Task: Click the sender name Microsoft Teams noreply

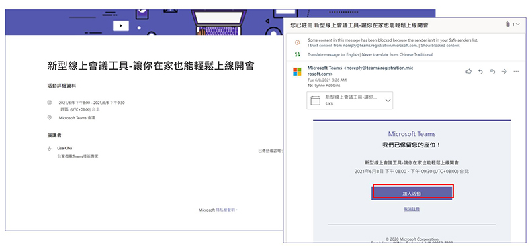Action: coord(360,71)
